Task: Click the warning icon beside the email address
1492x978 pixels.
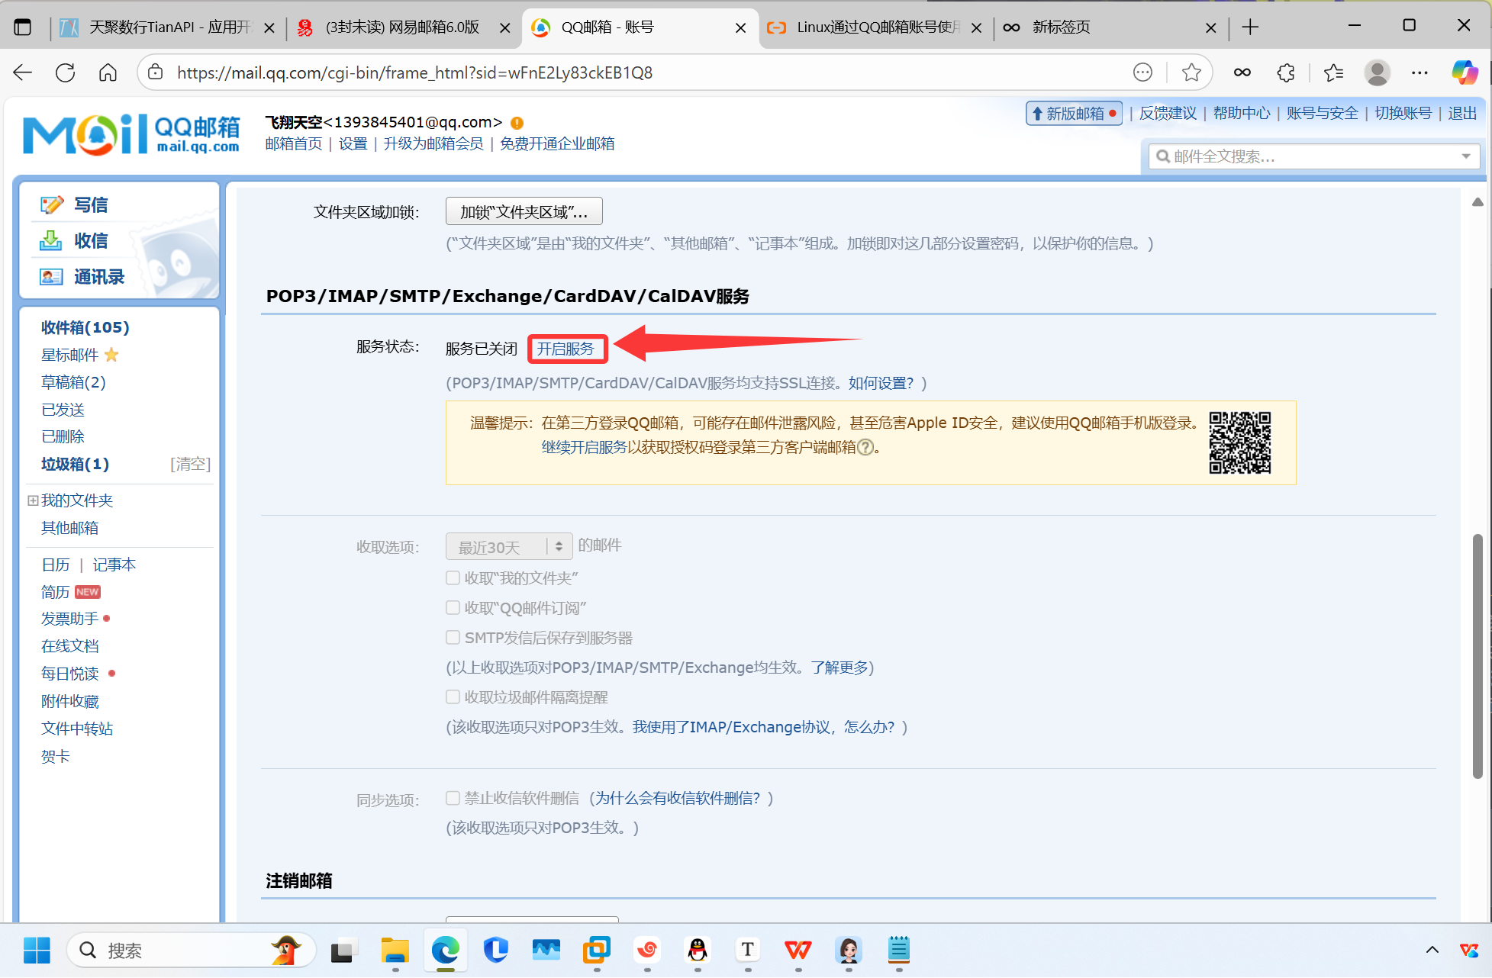Action: click(517, 122)
